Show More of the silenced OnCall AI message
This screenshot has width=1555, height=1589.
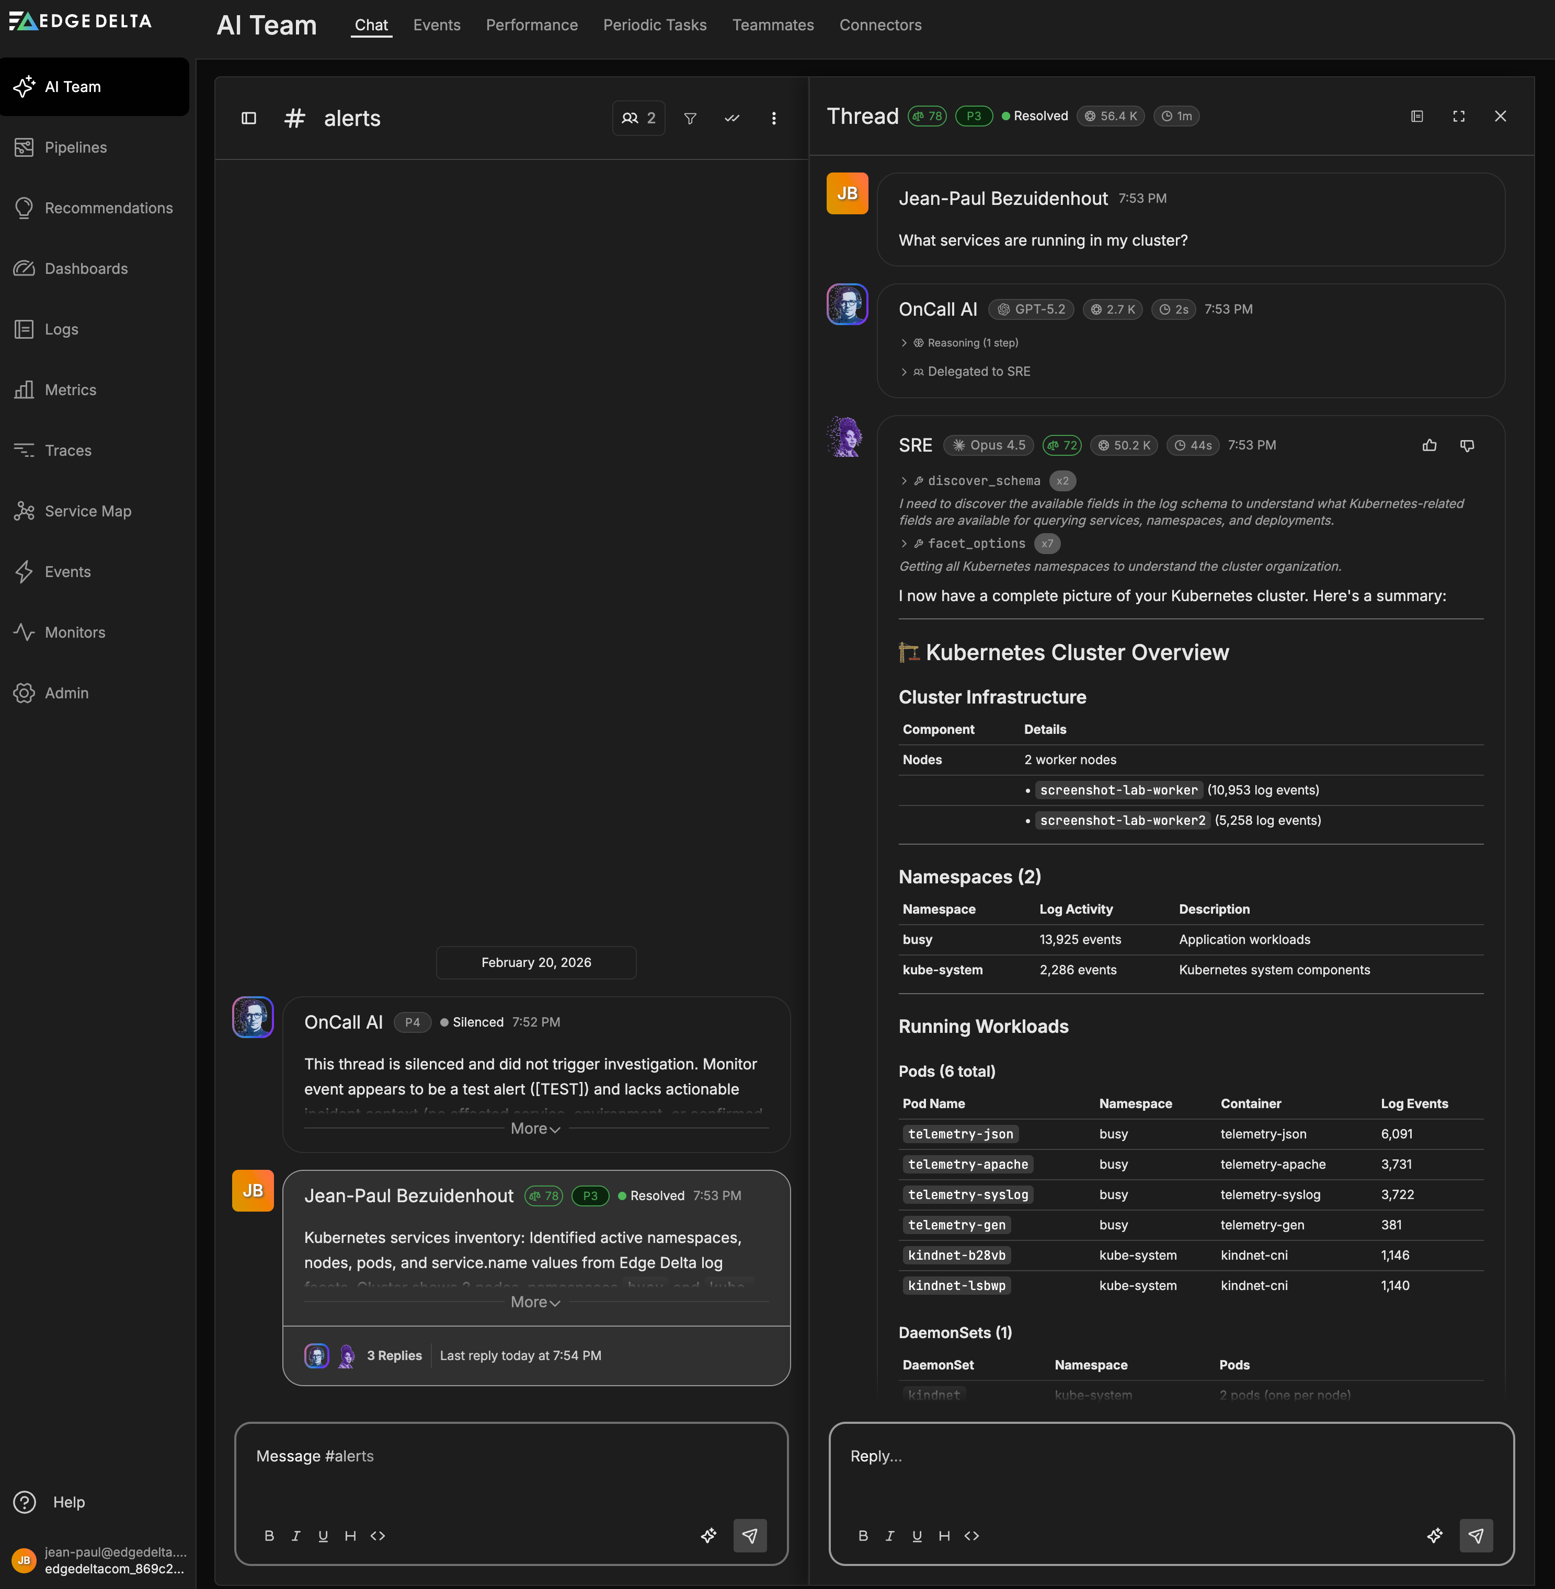(535, 1129)
